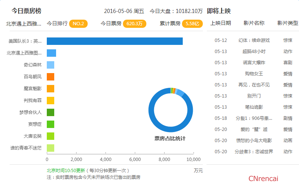Viewport: 299px width, 184px height.
Task: Click the 上映日期 column header
Action: 221,23
